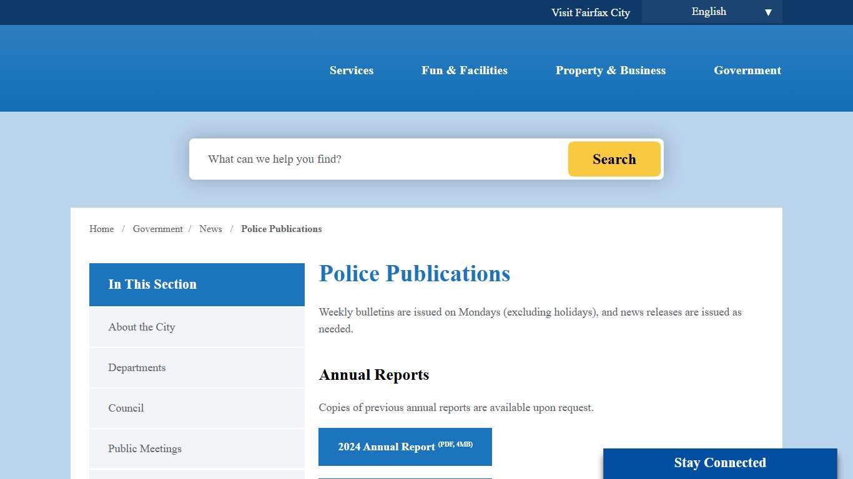Click the yellow Search button
The height and width of the screenshot is (479, 853).
[x=614, y=159]
